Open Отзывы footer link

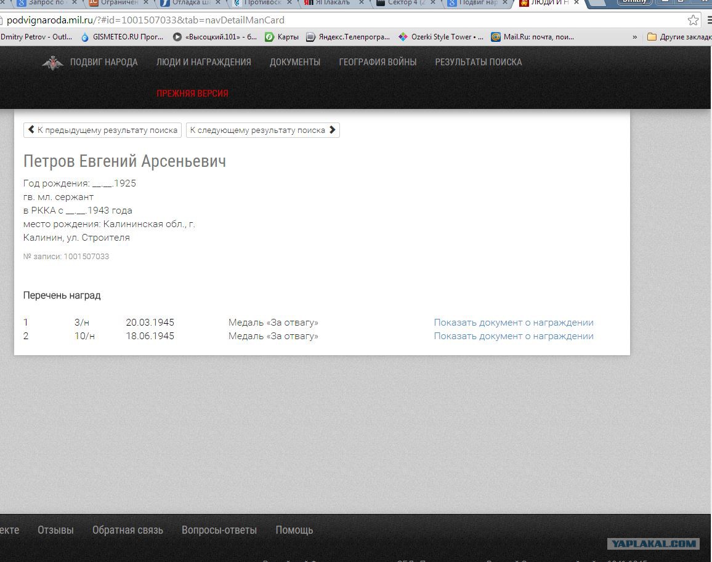click(x=55, y=530)
